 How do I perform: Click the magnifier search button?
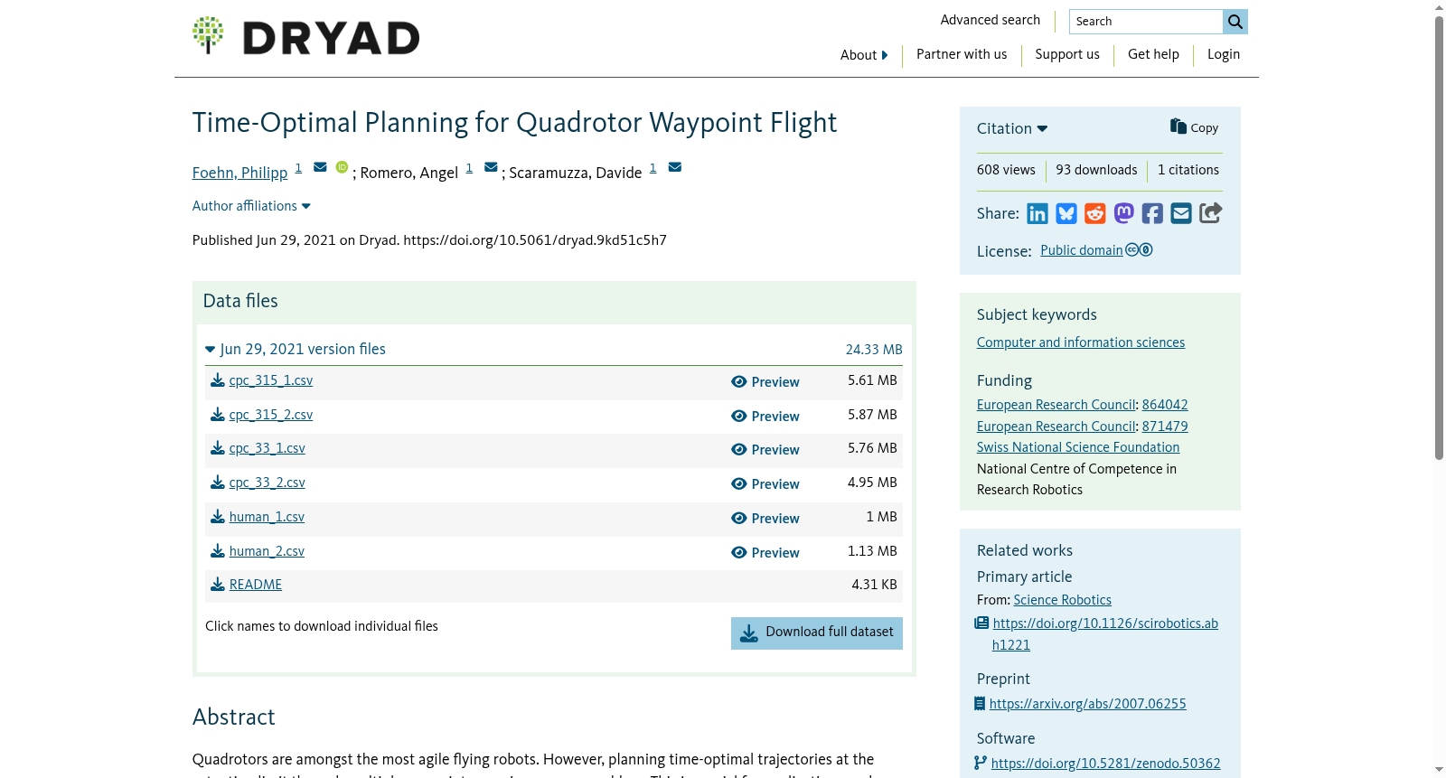tap(1235, 22)
